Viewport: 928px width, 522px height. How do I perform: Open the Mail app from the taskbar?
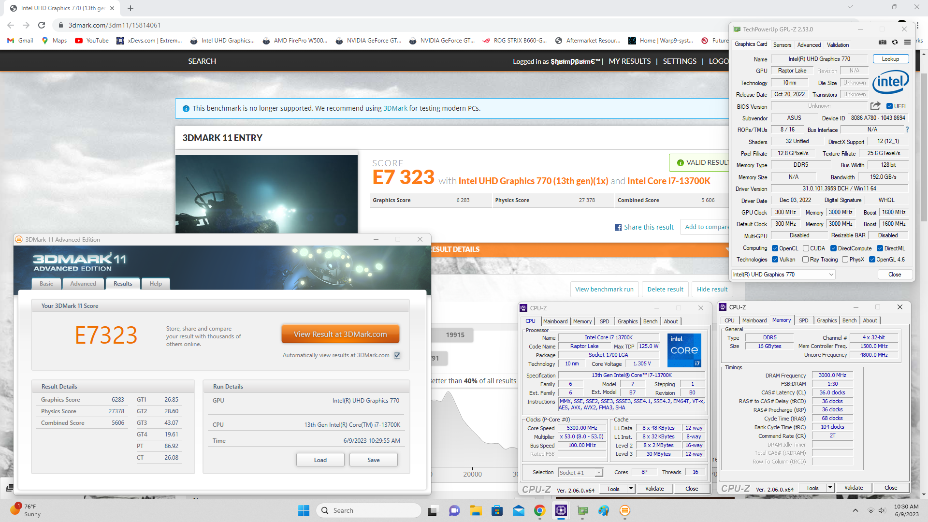click(519, 510)
